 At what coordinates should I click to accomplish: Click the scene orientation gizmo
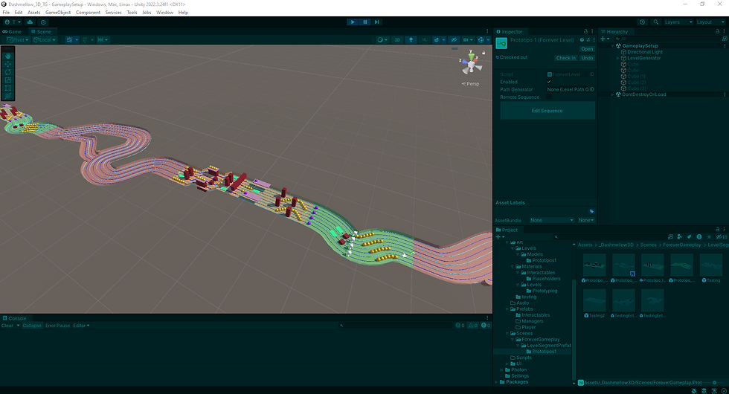click(472, 62)
